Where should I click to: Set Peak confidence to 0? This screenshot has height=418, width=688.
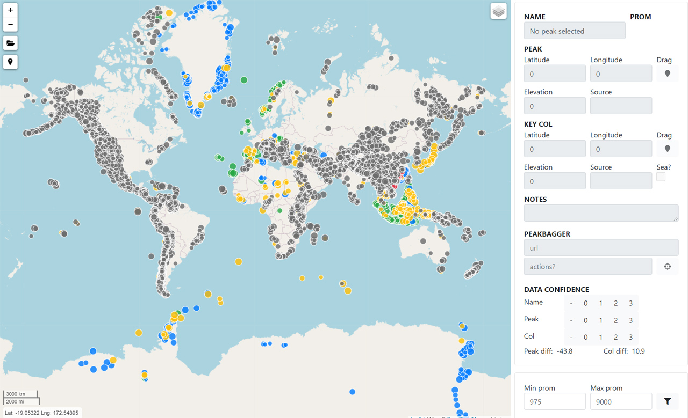[586, 320]
